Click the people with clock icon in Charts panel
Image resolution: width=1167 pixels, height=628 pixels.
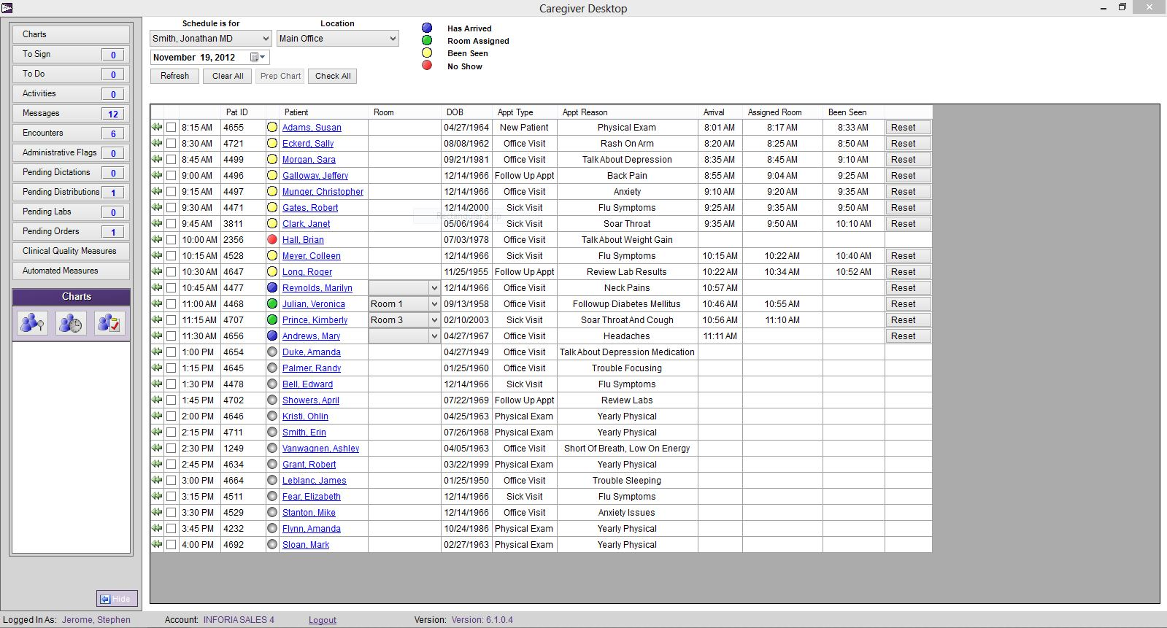71,323
